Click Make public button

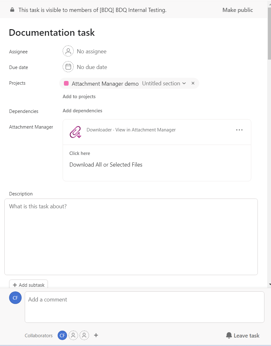coord(237,10)
